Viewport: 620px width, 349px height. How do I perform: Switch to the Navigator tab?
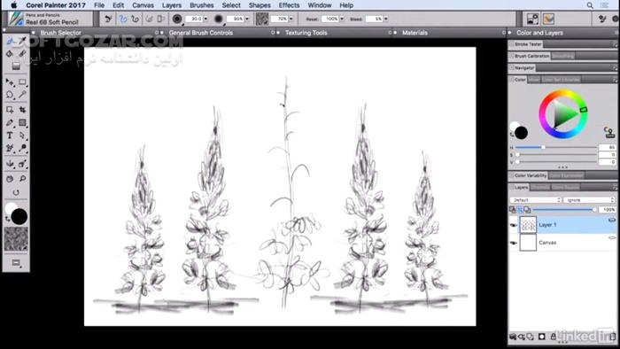point(524,68)
